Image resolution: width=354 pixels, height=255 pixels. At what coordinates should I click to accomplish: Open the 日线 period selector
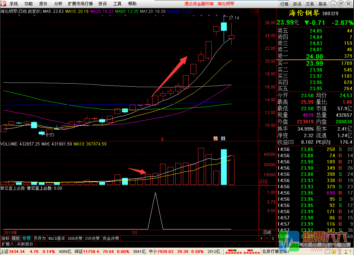click(x=267, y=233)
